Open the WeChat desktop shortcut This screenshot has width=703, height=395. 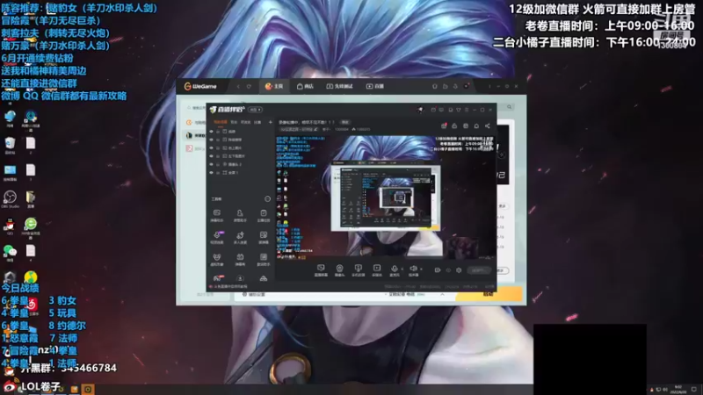[x=10, y=253]
